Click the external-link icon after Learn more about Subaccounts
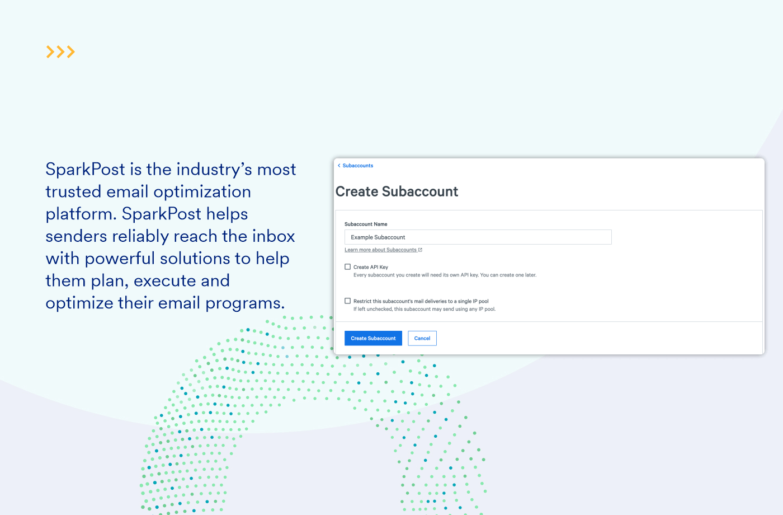This screenshot has height=515, width=783. click(x=420, y=249)
